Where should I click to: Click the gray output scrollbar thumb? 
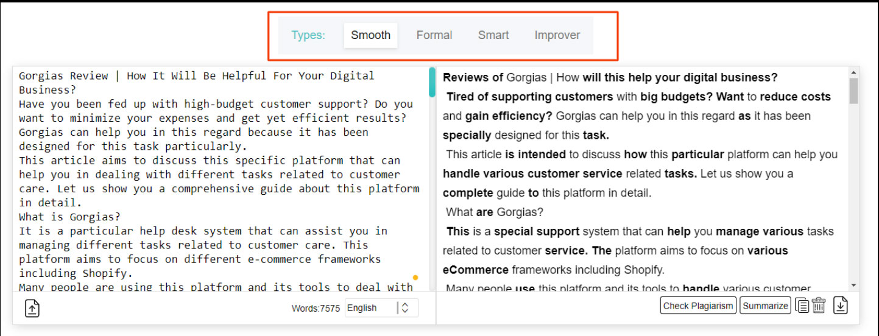[853, 91]
